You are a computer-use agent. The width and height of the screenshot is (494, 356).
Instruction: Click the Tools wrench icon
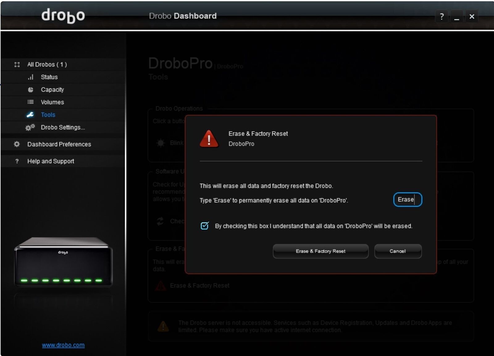[x=30, y=115]
